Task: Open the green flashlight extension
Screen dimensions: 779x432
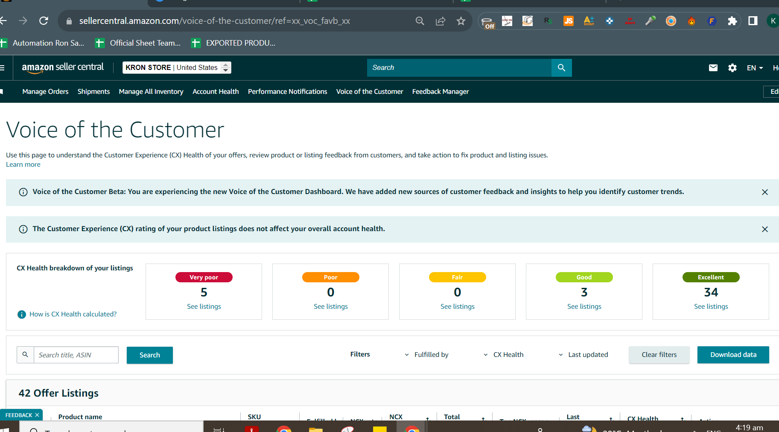Action: (651, 21)
